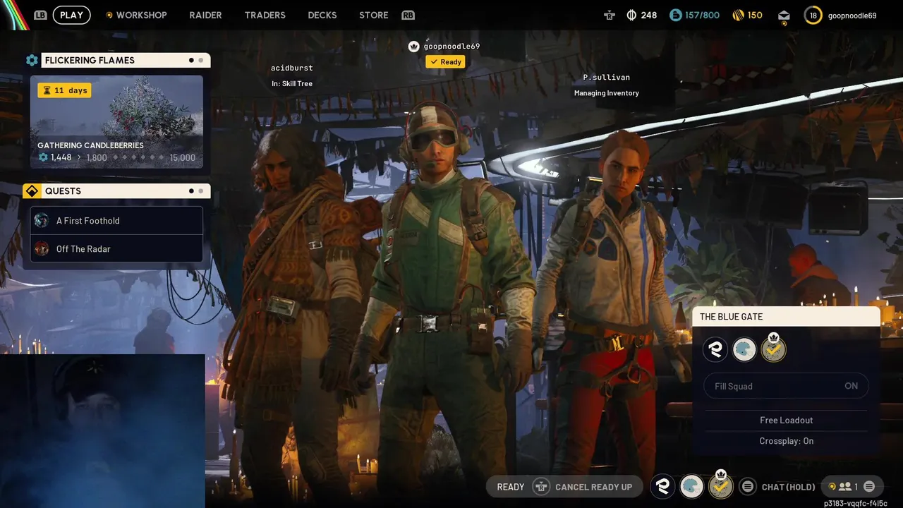903x508 pixels.
Task: Select first page dot in Quests panel
Action: click(191, 191)
